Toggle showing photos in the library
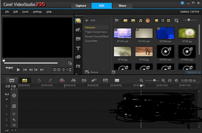 tap(133, 21)
